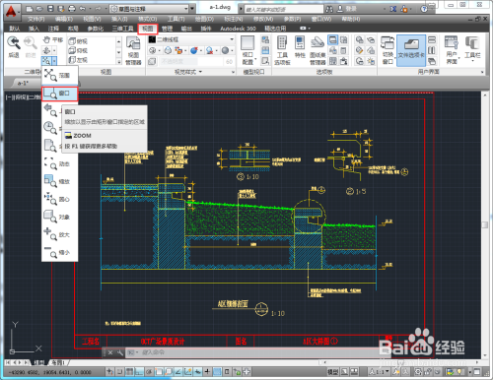Open the View Manager (视图管理器)
Viewport: 493px width, 380px height.
pyautogui.click(x=133, y=50)
